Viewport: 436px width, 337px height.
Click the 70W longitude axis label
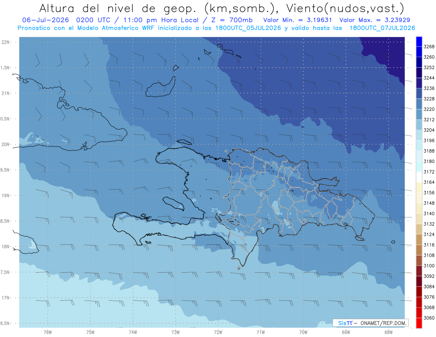[303, 332]
